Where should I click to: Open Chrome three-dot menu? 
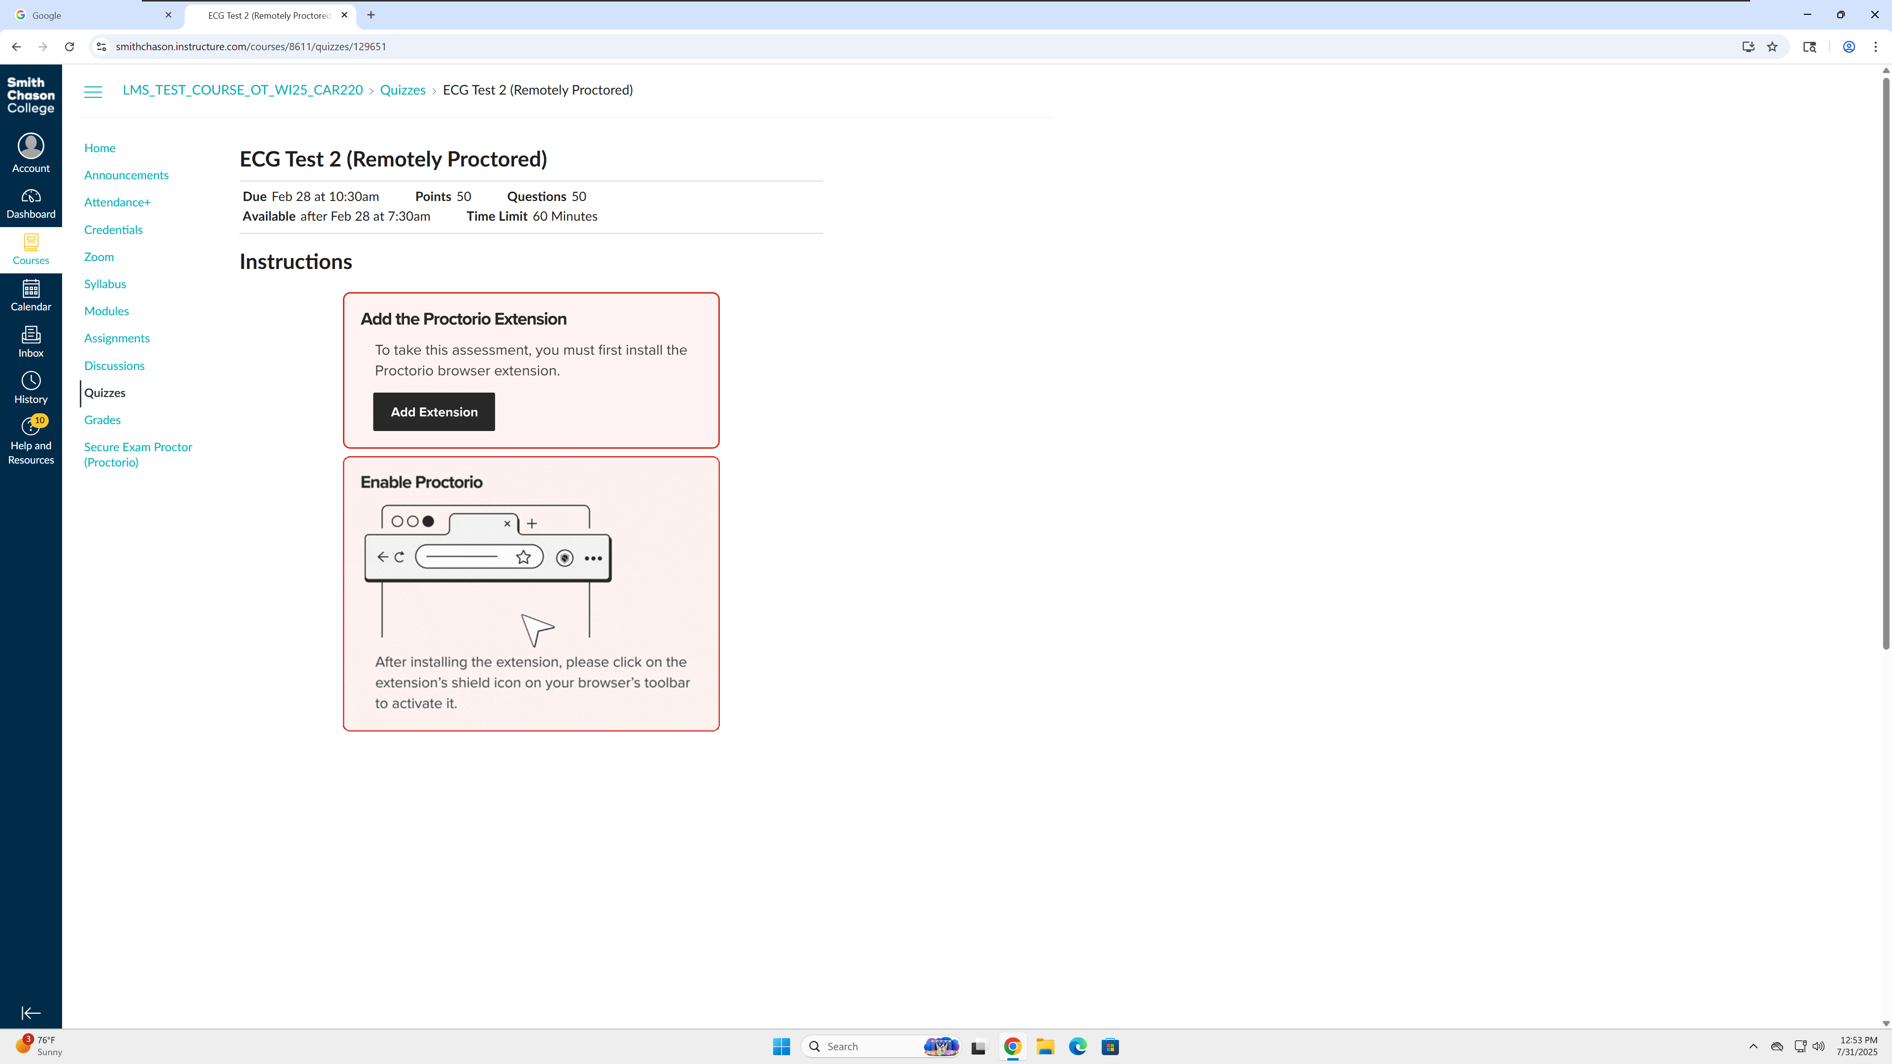(1875, 46)
